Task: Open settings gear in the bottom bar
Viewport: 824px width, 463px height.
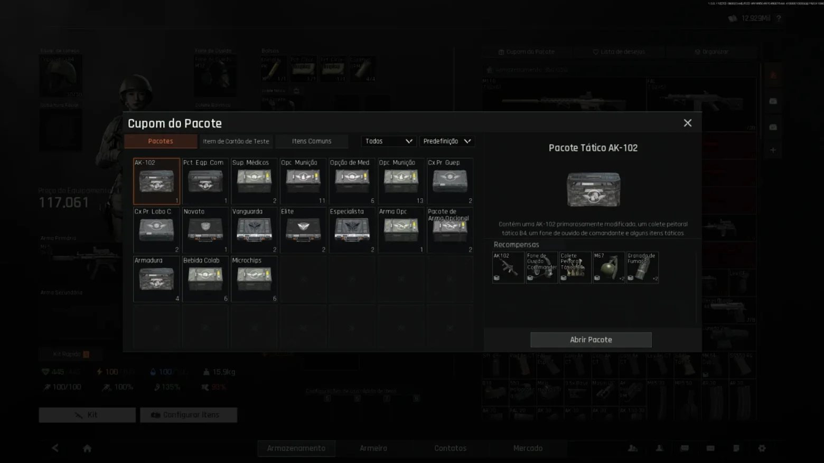Action: click(x=762, y=448)
